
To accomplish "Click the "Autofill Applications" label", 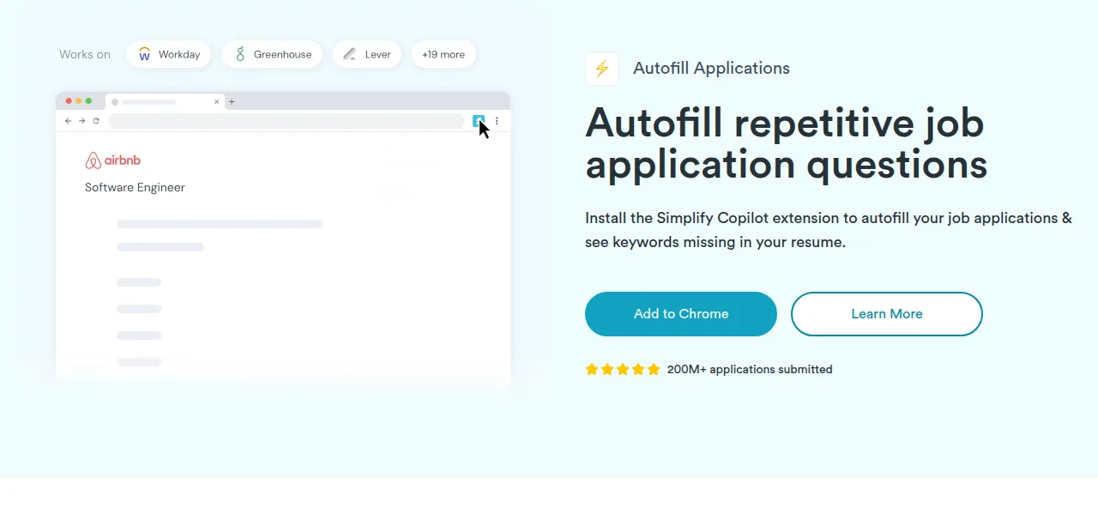I will click(x=711, y=69).
